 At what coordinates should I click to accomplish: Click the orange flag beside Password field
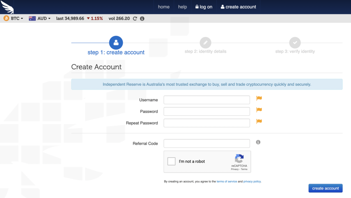click(259, 110)
